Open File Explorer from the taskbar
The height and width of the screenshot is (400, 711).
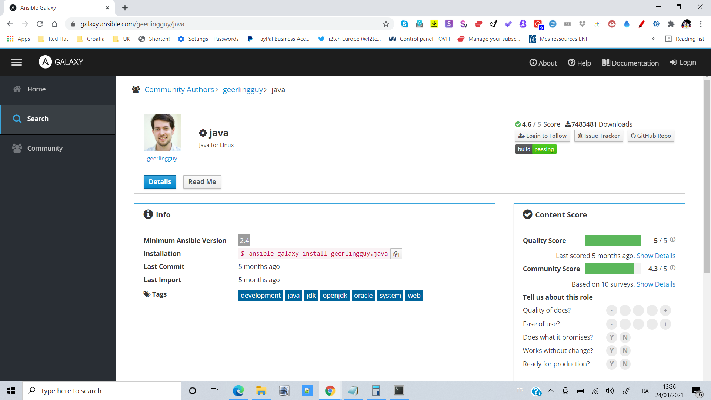261,391
